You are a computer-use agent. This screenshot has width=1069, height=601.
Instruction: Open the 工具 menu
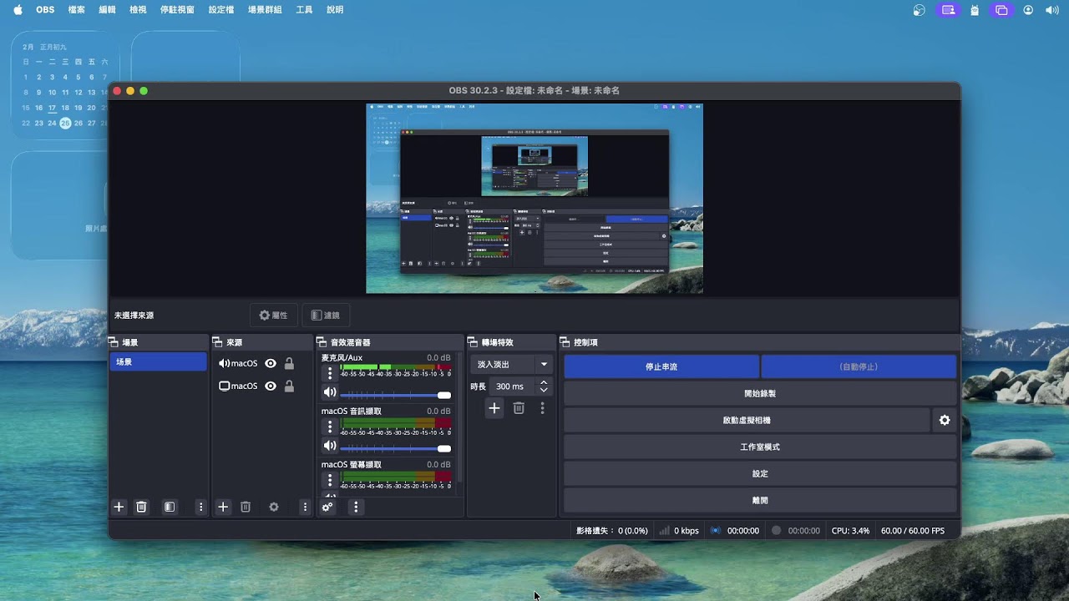coord(304,10)
